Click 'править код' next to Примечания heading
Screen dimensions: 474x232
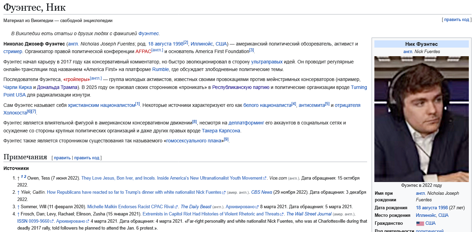tap(87, 158)
